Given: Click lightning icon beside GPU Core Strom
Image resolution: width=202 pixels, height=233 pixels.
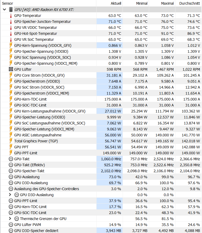Looking at the screenshot, I should (11, 75).
